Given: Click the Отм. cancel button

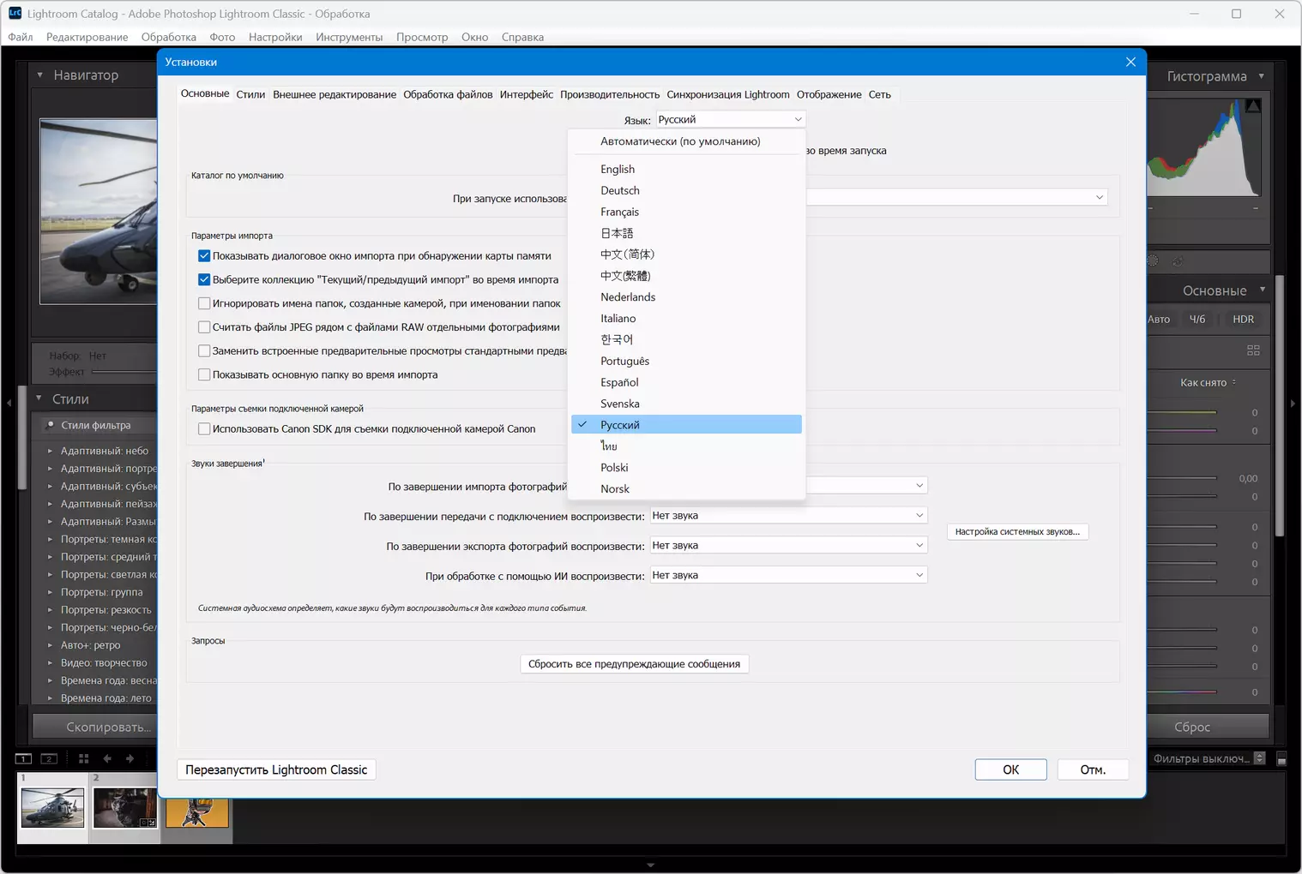Looking at the screenshot, I should click(x=1093, y=769).
